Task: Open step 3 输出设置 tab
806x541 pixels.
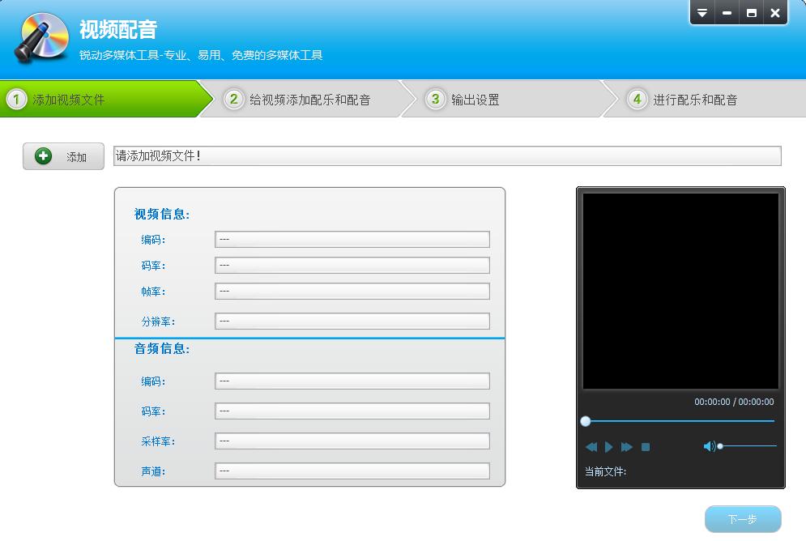Action: coord(509,99)
